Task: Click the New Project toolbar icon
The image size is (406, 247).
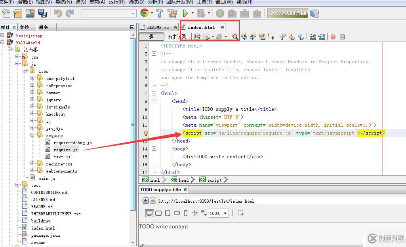Action: [x=18, y=13]
